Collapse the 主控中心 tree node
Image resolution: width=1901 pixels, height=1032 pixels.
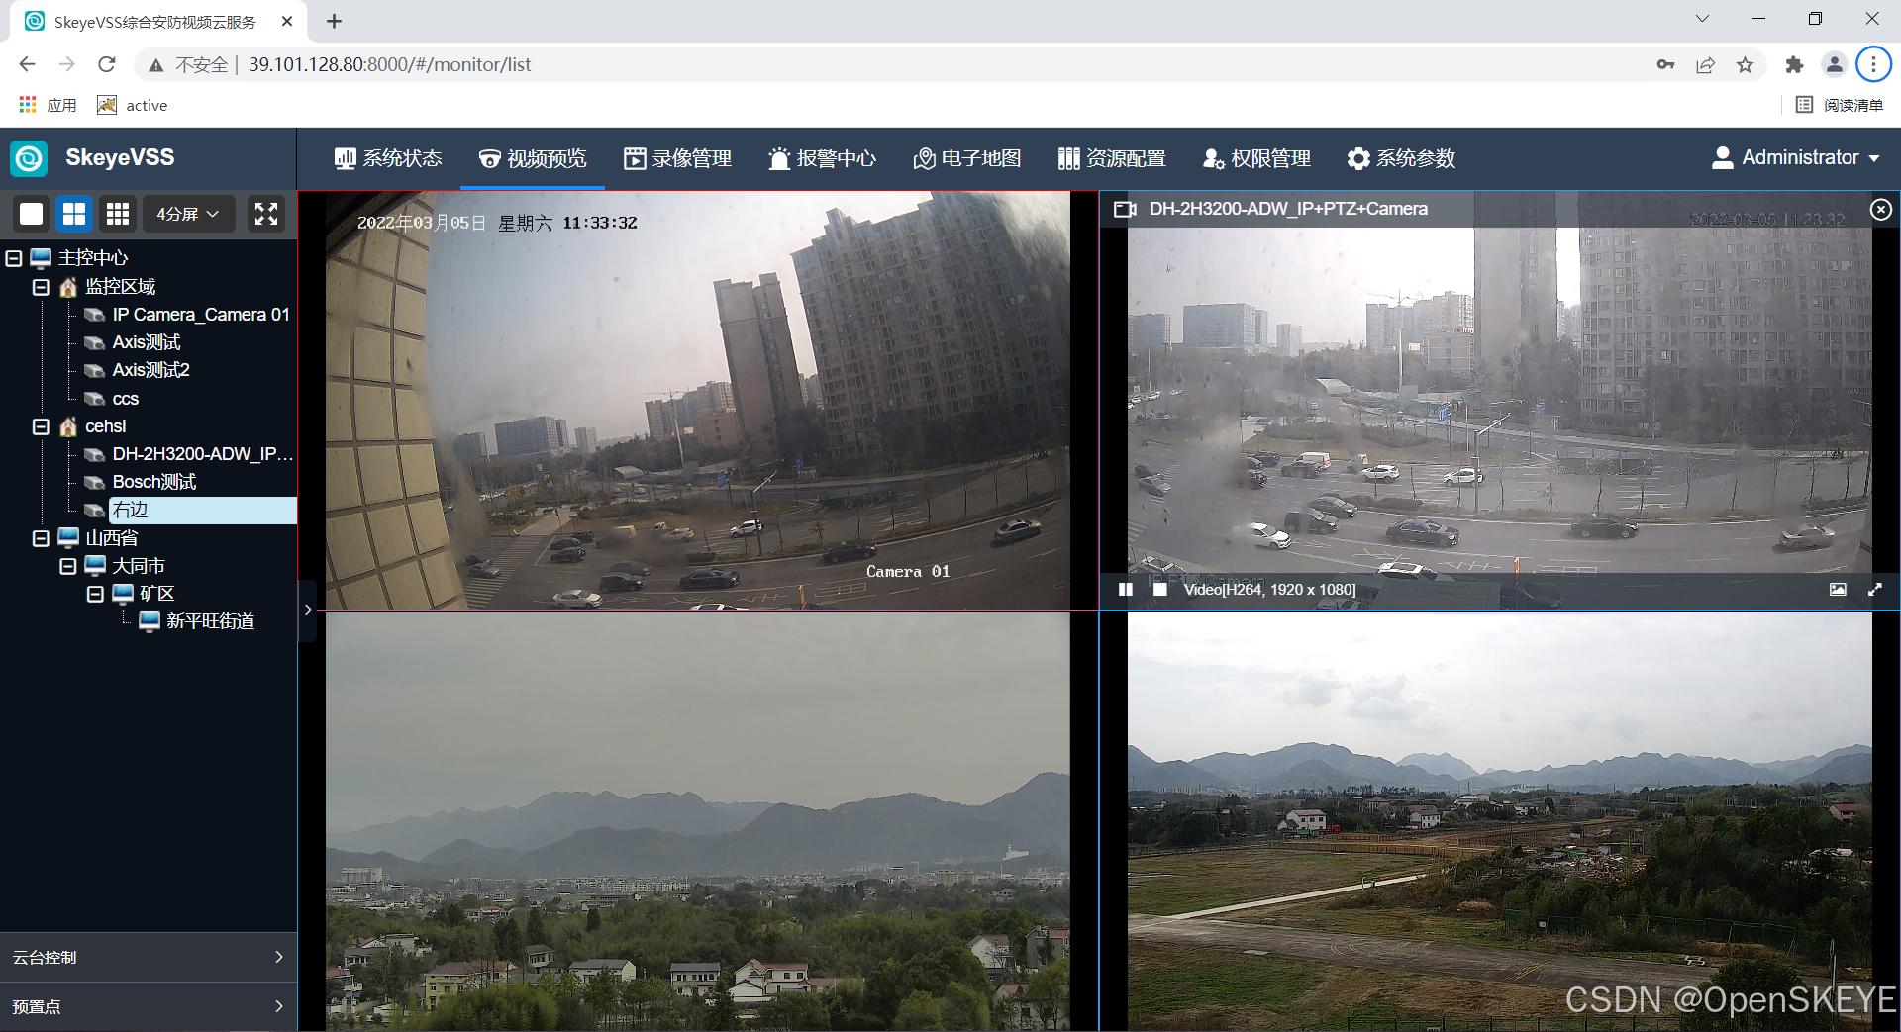(14, 258)
